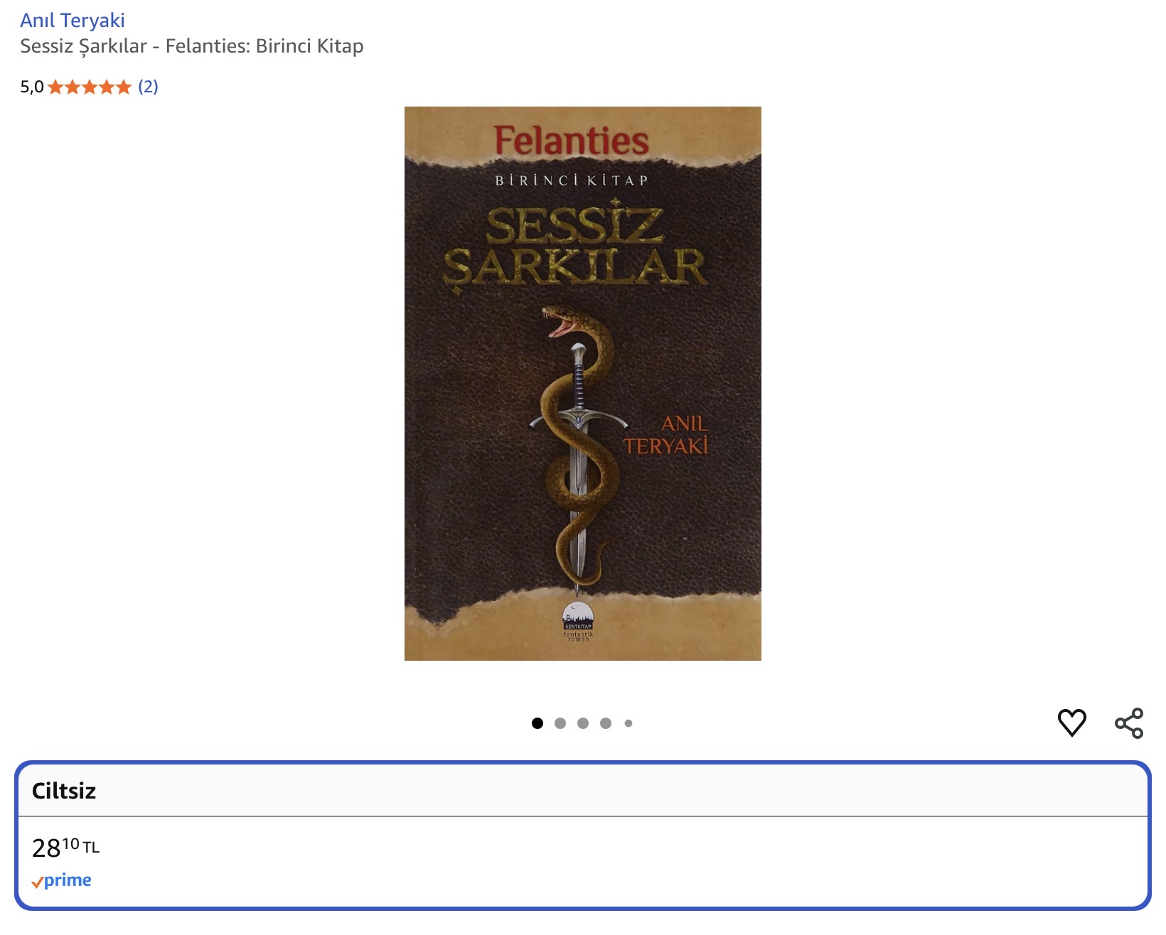
Task: Open the five-star rating breakdown
Action: 90,87
